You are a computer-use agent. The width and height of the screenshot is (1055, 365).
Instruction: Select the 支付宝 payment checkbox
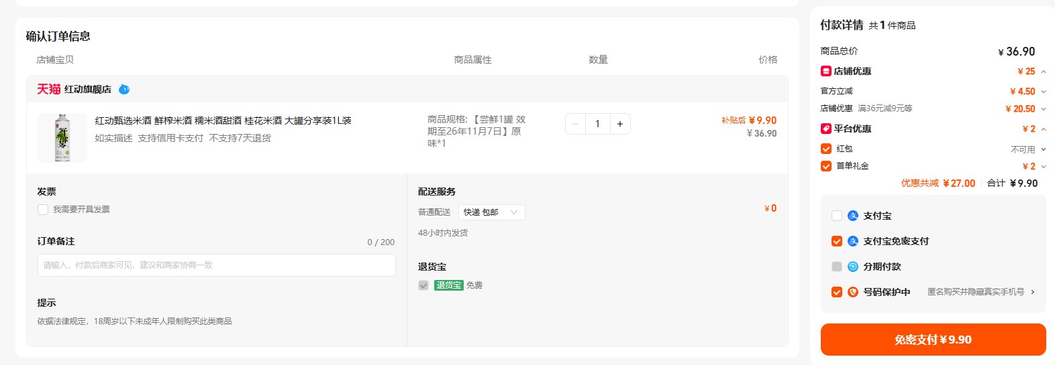coord(837,216)
